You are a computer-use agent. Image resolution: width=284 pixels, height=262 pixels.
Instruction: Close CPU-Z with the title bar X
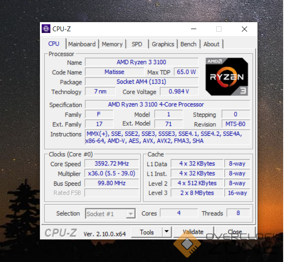click(x=244, y=29)
